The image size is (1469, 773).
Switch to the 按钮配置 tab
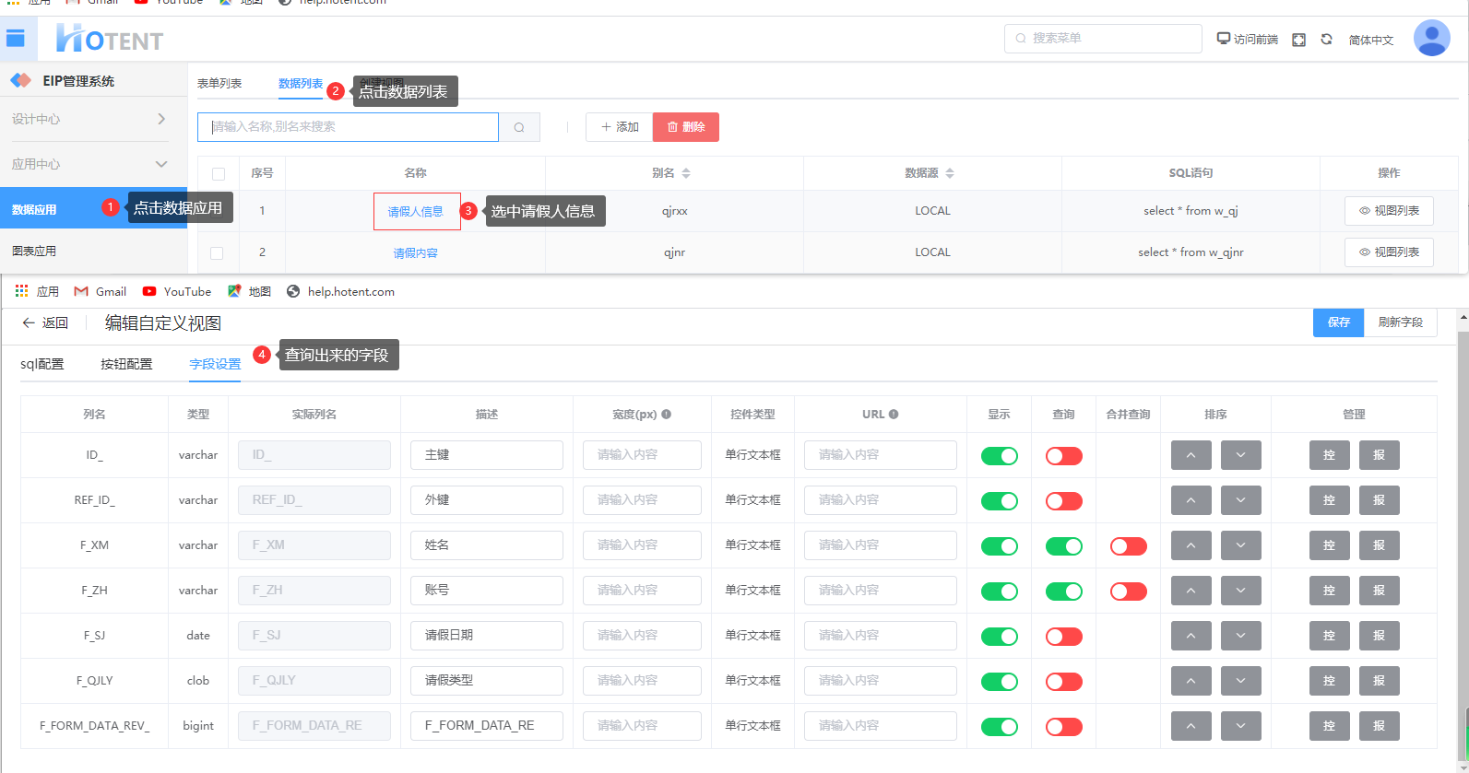click(126, 364)
